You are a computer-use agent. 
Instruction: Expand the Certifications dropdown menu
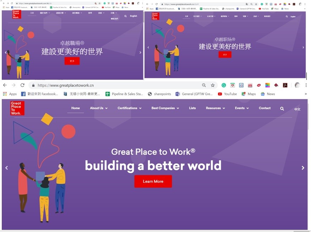129,108
